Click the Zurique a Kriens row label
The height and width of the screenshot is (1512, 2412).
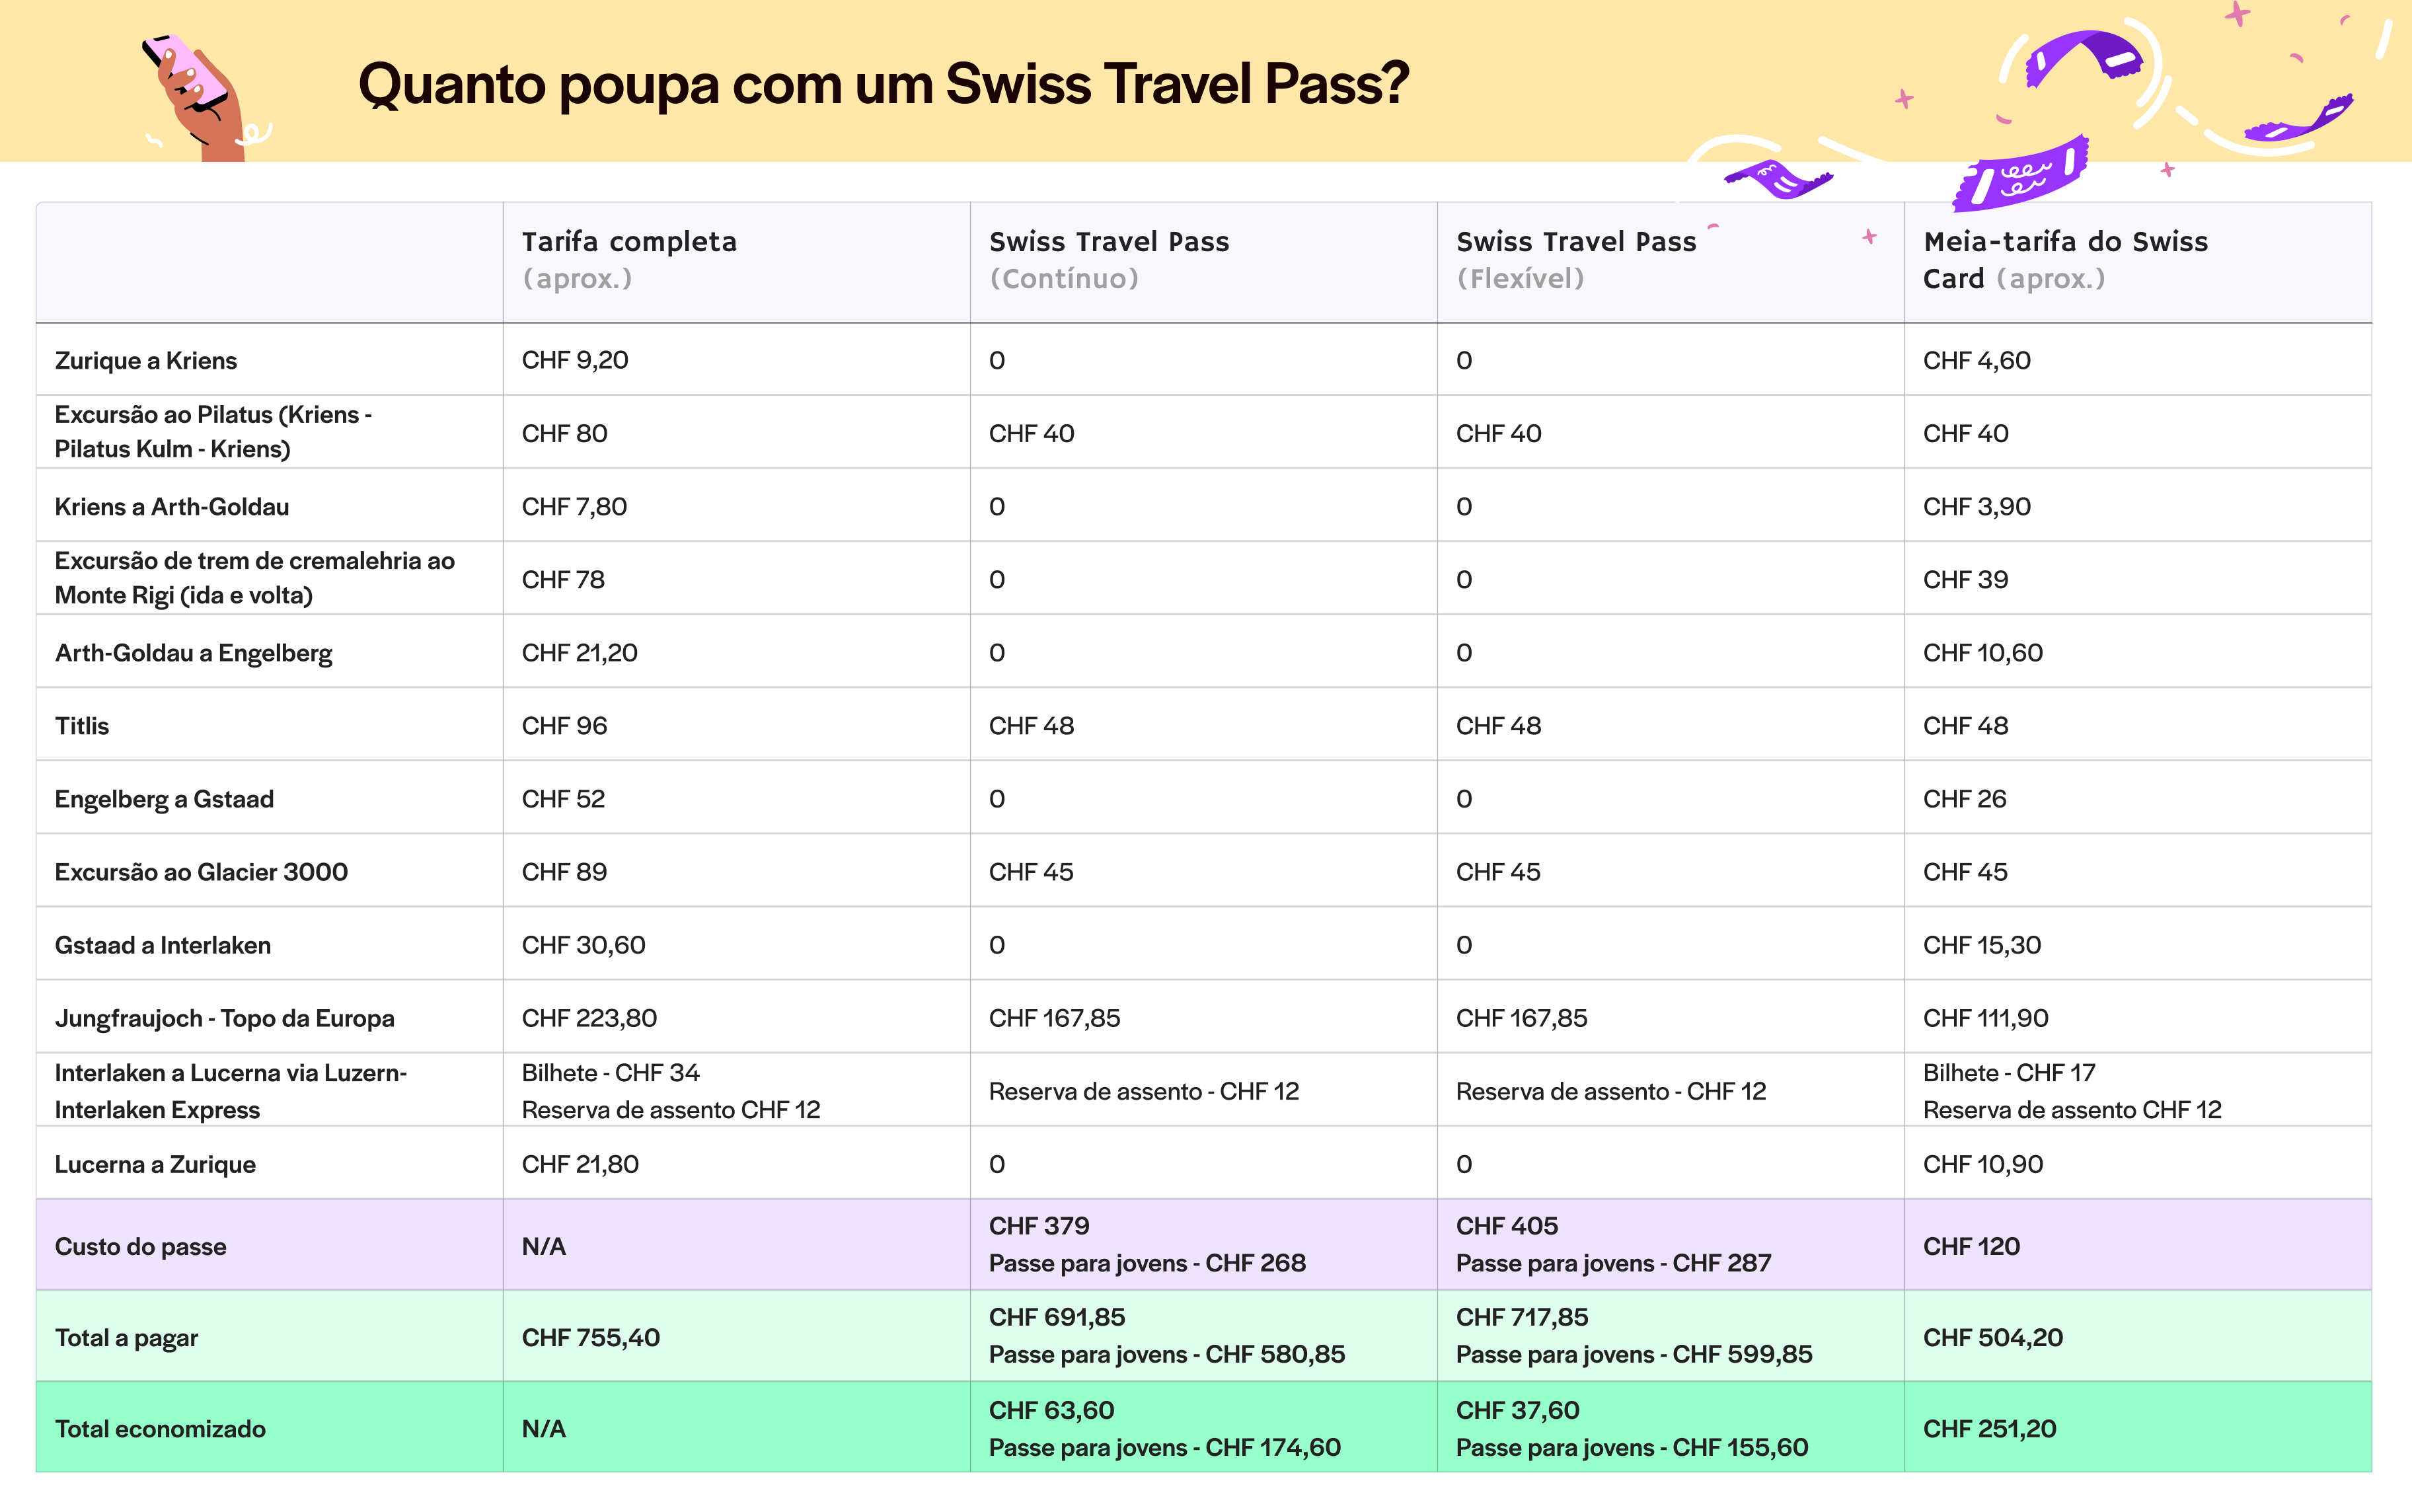[146, 360]
